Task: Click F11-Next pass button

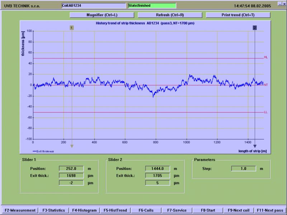Action: tap(270, 210)
